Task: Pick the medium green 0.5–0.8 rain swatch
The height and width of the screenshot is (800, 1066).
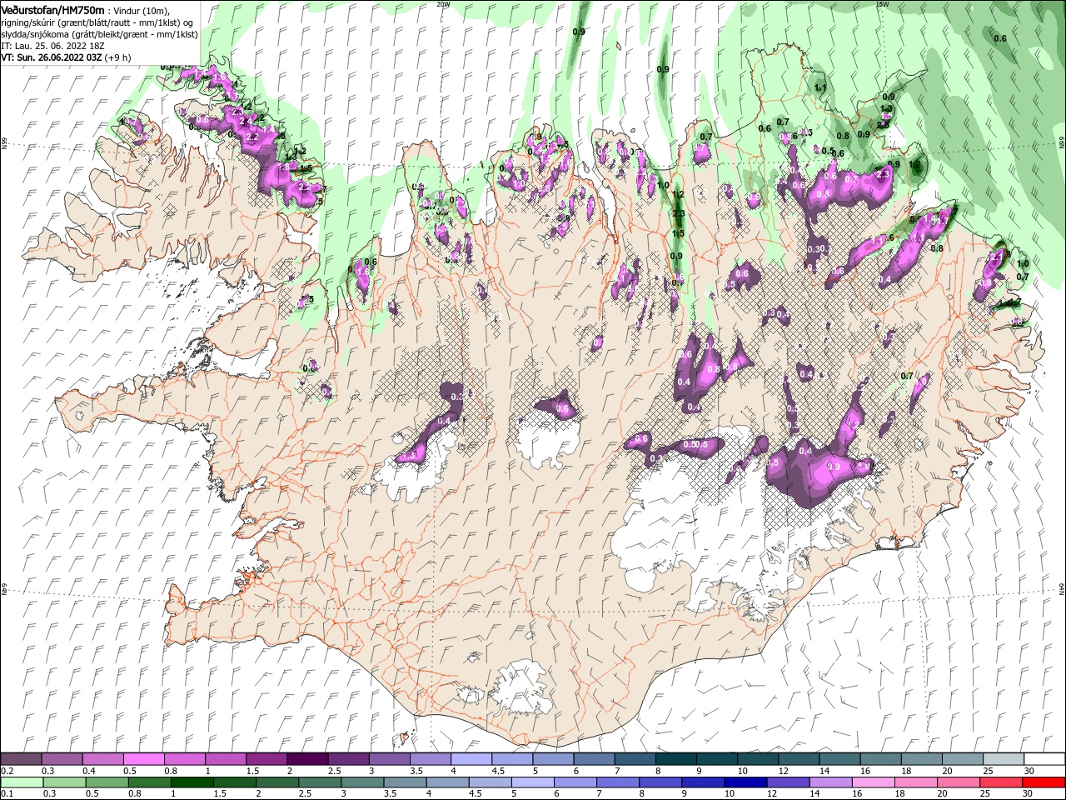Action: [x=107, y=782]
